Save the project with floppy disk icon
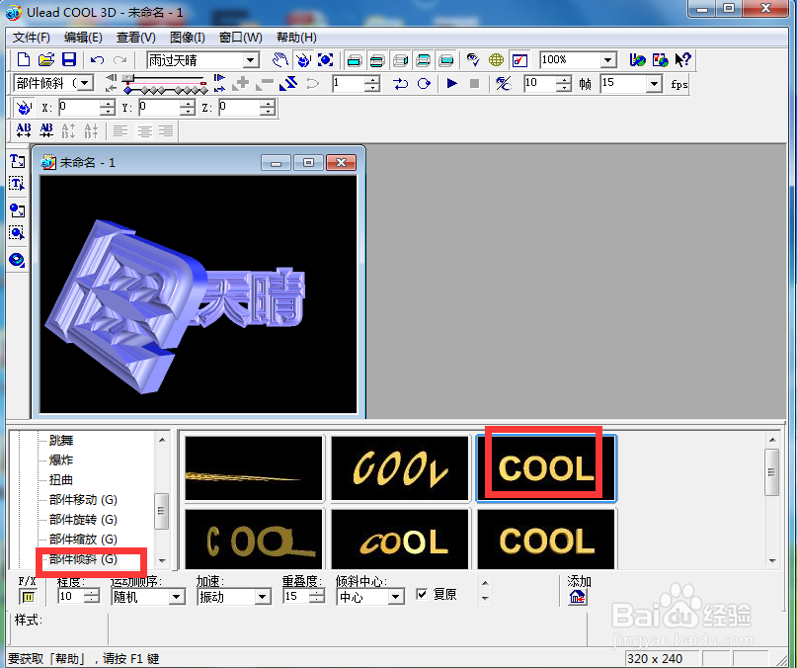797x668 pixels. click(68, 60)
